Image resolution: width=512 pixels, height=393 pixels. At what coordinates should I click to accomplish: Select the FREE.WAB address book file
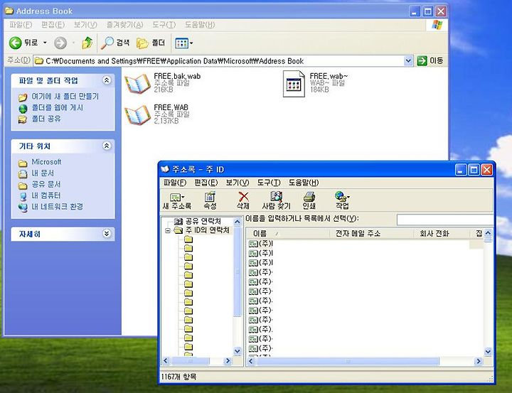[156, 114]
